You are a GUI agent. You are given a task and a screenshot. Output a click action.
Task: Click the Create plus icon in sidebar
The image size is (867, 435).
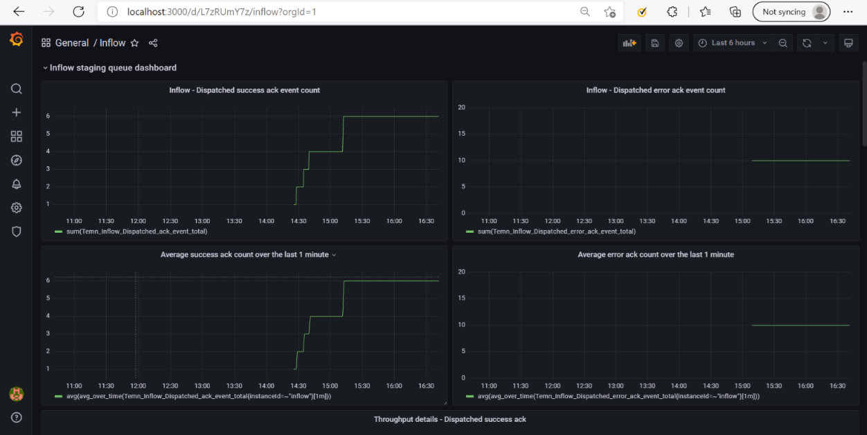click(x=17, y=112)
